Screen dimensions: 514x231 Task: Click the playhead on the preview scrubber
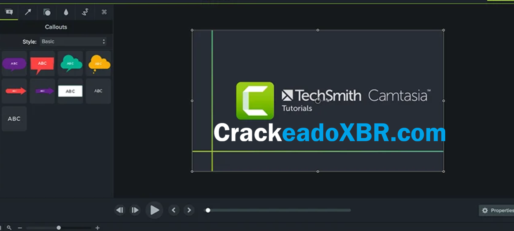click(208, 210)
